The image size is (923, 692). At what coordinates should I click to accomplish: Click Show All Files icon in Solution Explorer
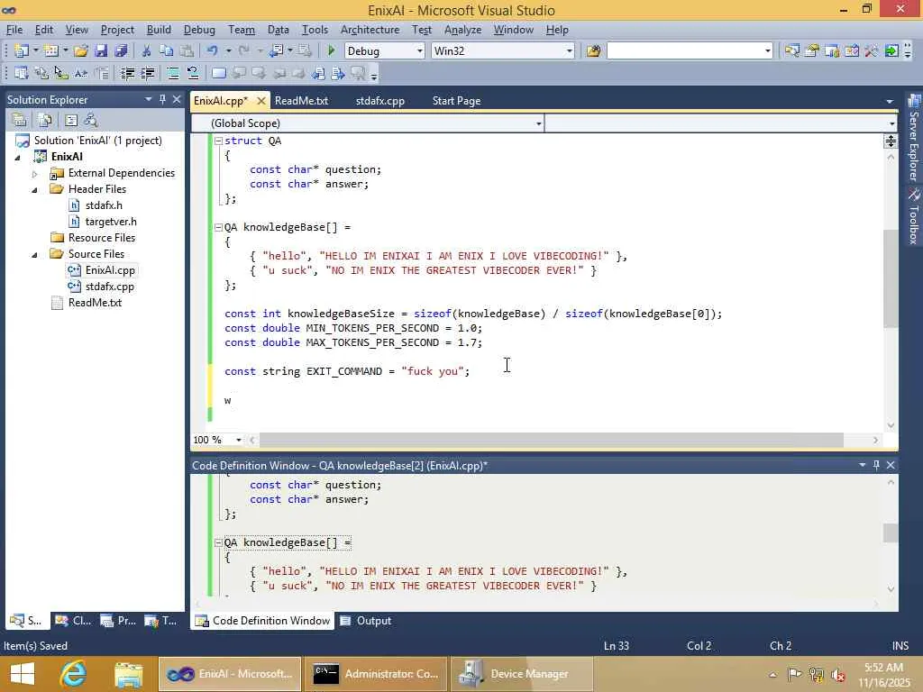pos(45,121)
